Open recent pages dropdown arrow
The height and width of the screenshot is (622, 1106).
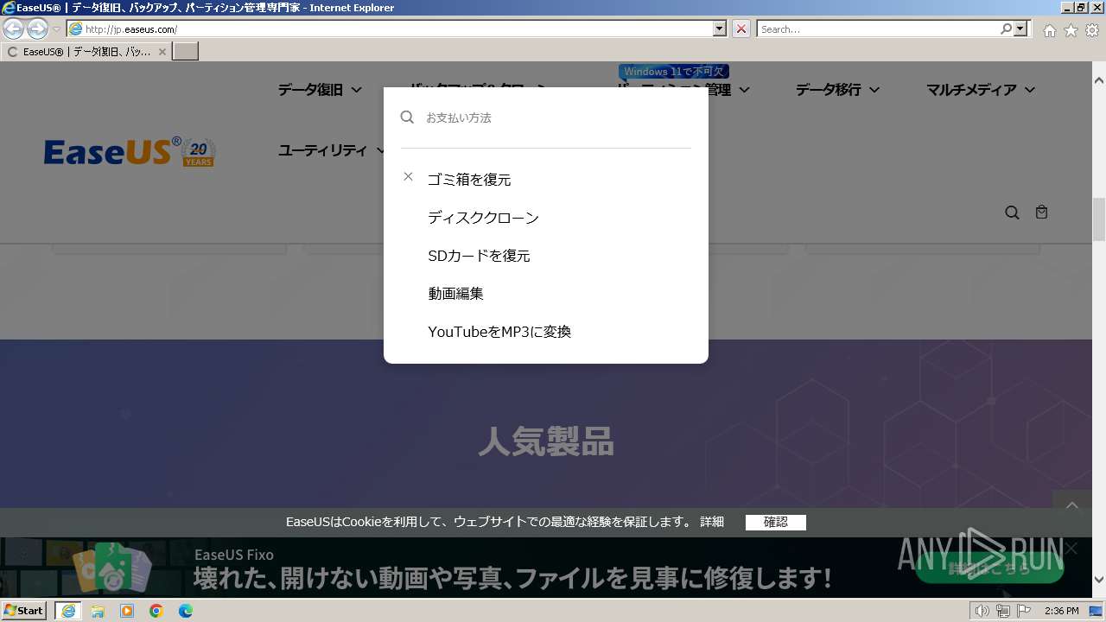pos(56,29)
